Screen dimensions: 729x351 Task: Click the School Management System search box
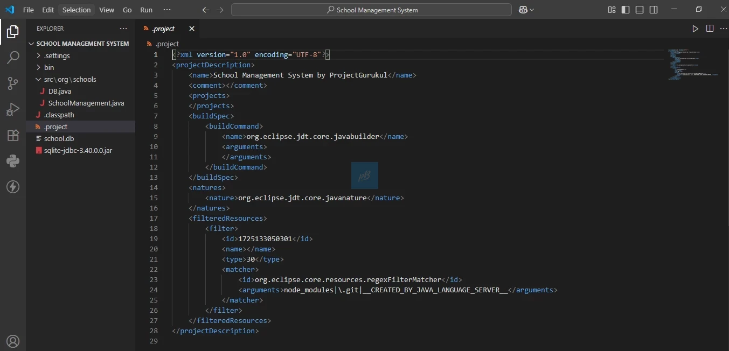tap(371, 10)
